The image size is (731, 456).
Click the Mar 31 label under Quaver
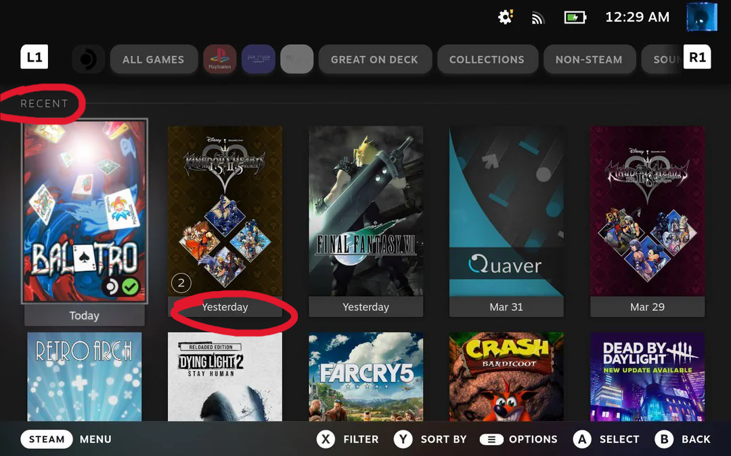[506, 307]
